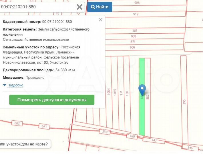
Task: Click parcel label 908
Action: point(134,36)
